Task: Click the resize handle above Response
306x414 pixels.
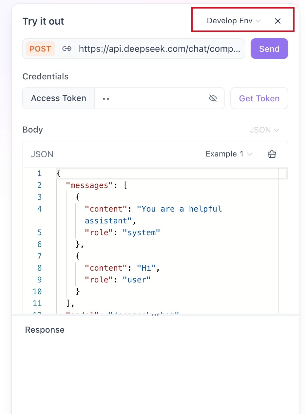Action: click(x=155, y=315)
